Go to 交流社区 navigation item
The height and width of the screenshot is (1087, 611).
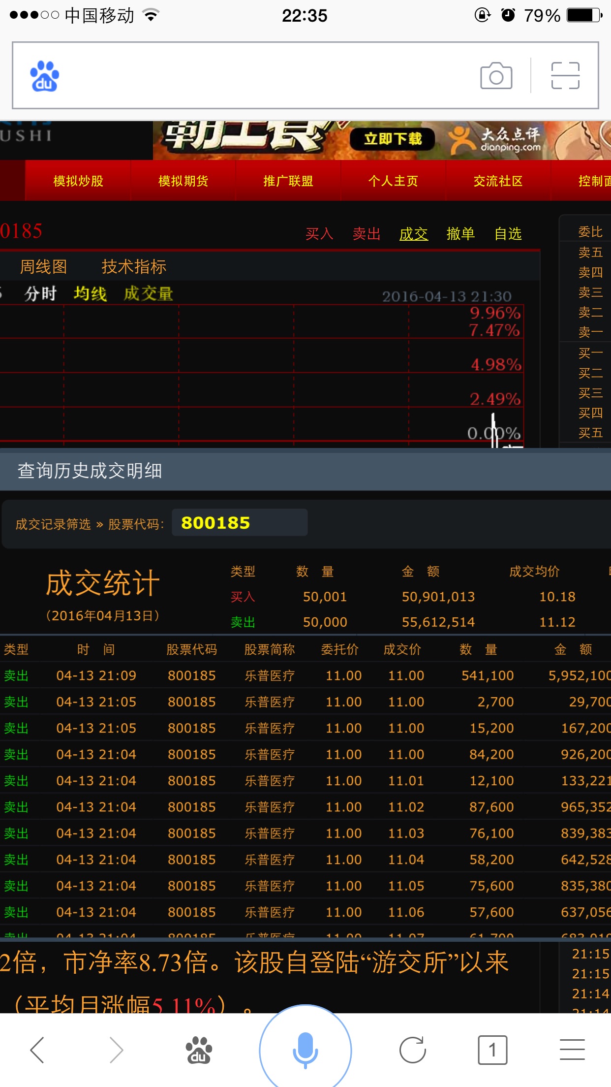(498, 181)
